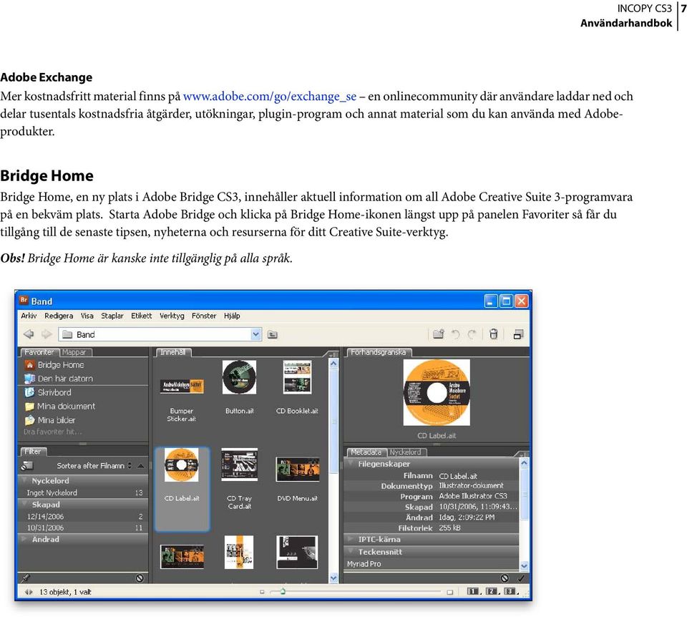Click larger thumbnail size icon

click(x=449, y=592)
